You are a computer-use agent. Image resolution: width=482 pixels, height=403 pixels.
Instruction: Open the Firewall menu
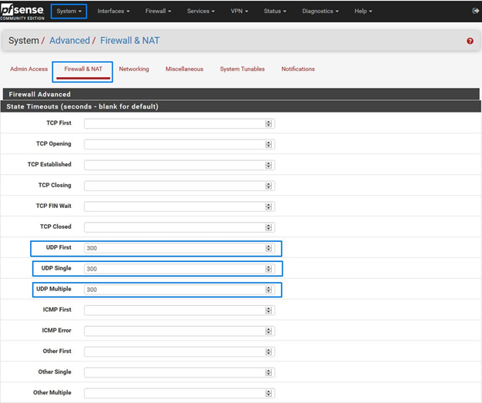(158, 11)
